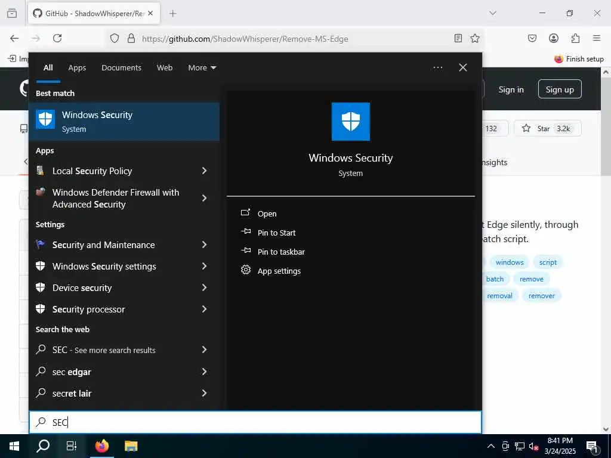Expand the Windows Security settings arrow
The image size is (611, 458).
click(x=204, y=266)
